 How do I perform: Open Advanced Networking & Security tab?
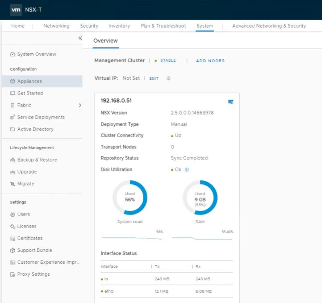[x=269, y=26]
